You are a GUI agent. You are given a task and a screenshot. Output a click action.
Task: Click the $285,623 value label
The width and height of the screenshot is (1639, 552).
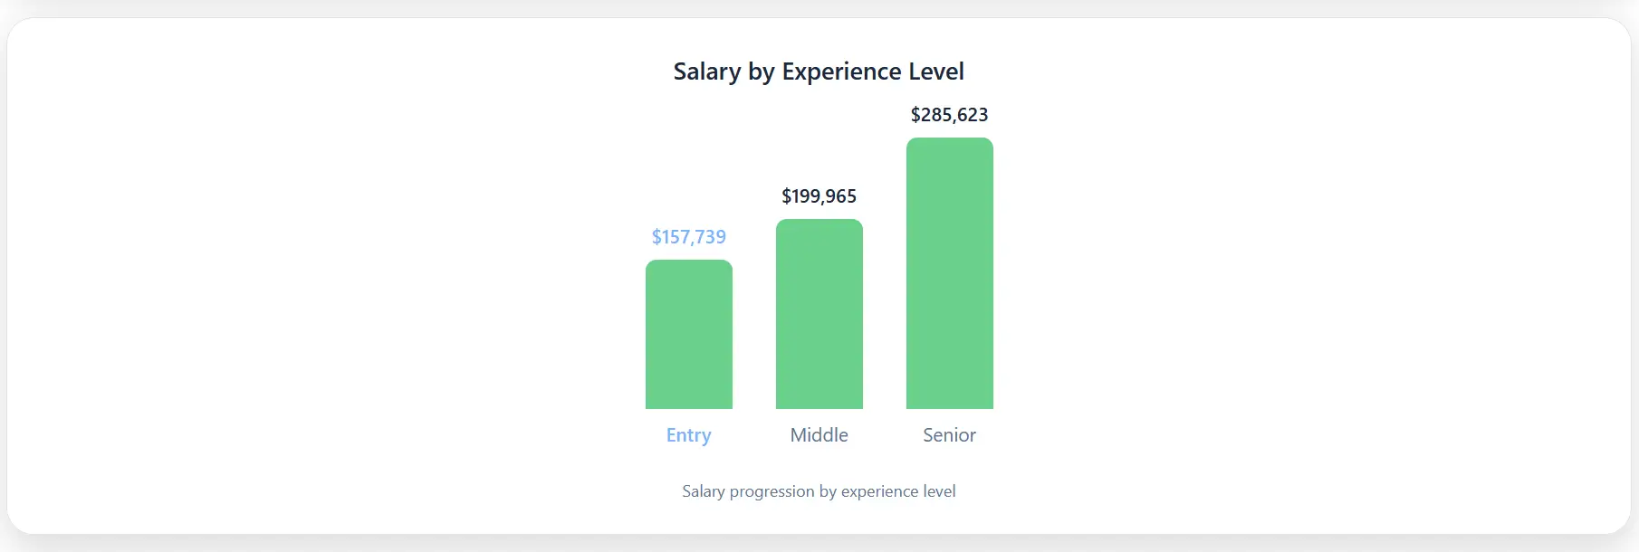coord(949,115)
